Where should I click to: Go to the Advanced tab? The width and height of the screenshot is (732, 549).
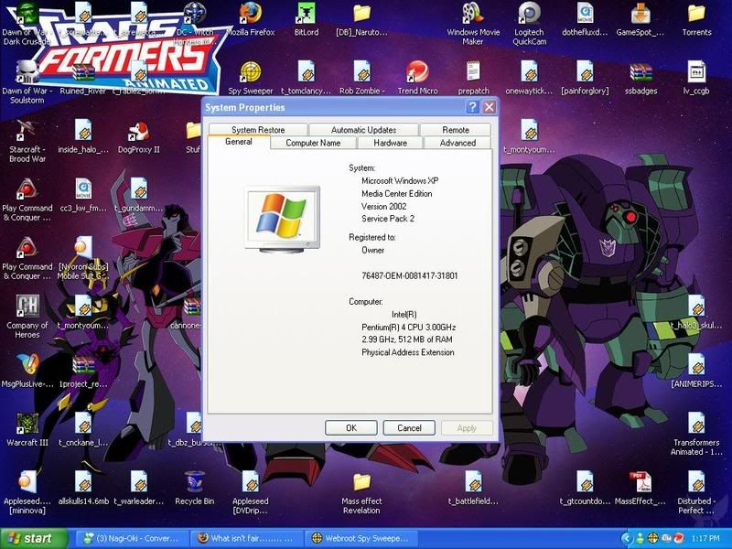pyautogui.click(x=457, y=143)
